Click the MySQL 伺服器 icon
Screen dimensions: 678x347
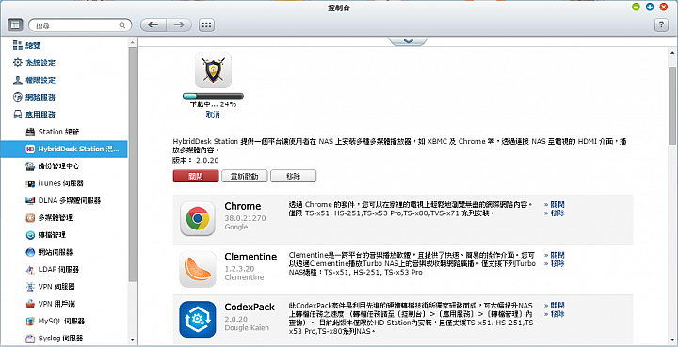(x=30, y=321)
